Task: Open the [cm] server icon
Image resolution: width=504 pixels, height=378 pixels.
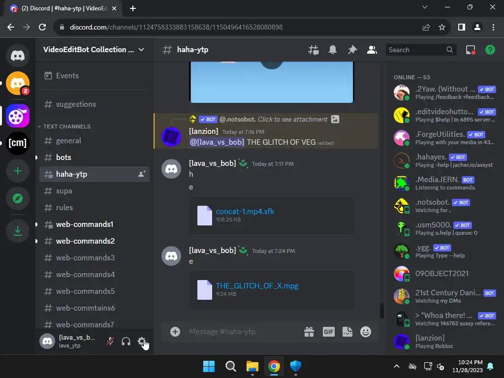Action: pyautogui.click(x=17, y=143)
